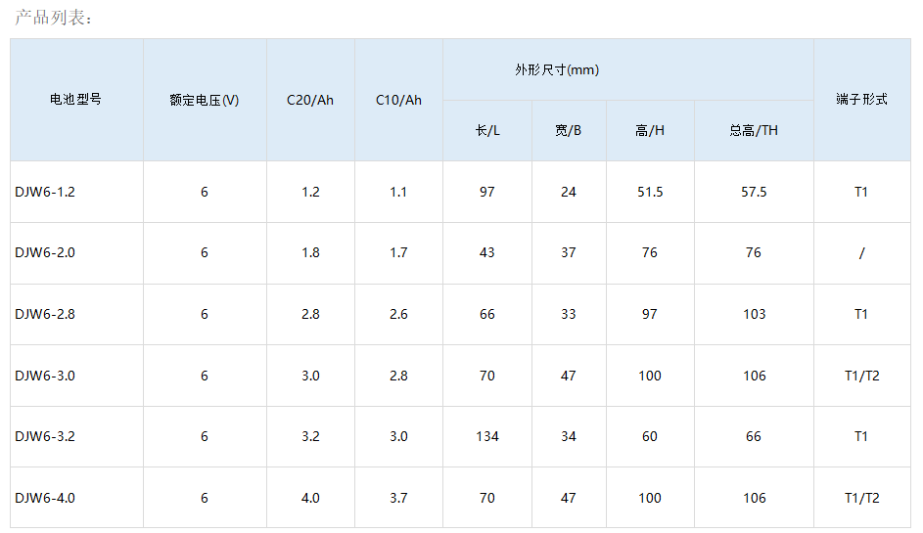This screenshot has width=923, height=533.
Task: Select the 额定电压(V) header cell
Action: [205, 100]
